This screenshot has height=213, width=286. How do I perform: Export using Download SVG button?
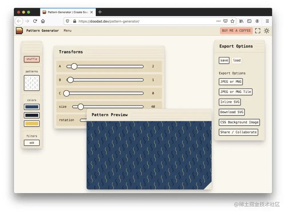pyautogui.click(x=232, y=112)
